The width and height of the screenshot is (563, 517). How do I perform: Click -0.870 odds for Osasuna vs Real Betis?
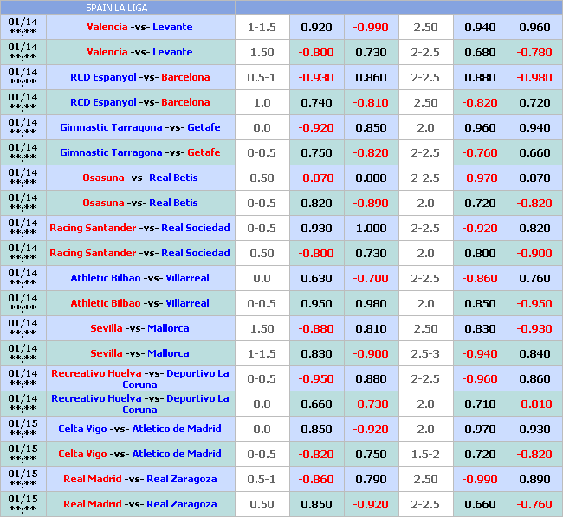pyautogui.click(x=316, y=178)
